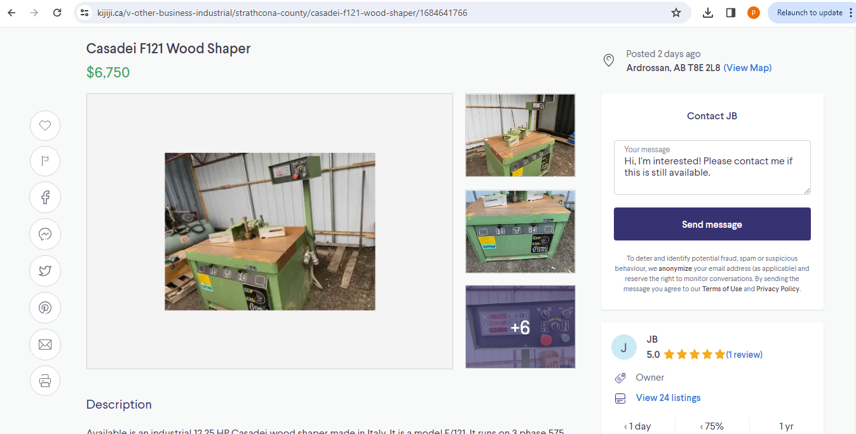Viewport: 856px width, 434px height.
Task: View 24 listings from this seller
Action: coord(669,398)
